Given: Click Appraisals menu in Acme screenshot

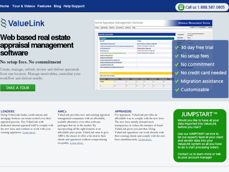Looking at the screenshot, I should click(x=104, y=27).
